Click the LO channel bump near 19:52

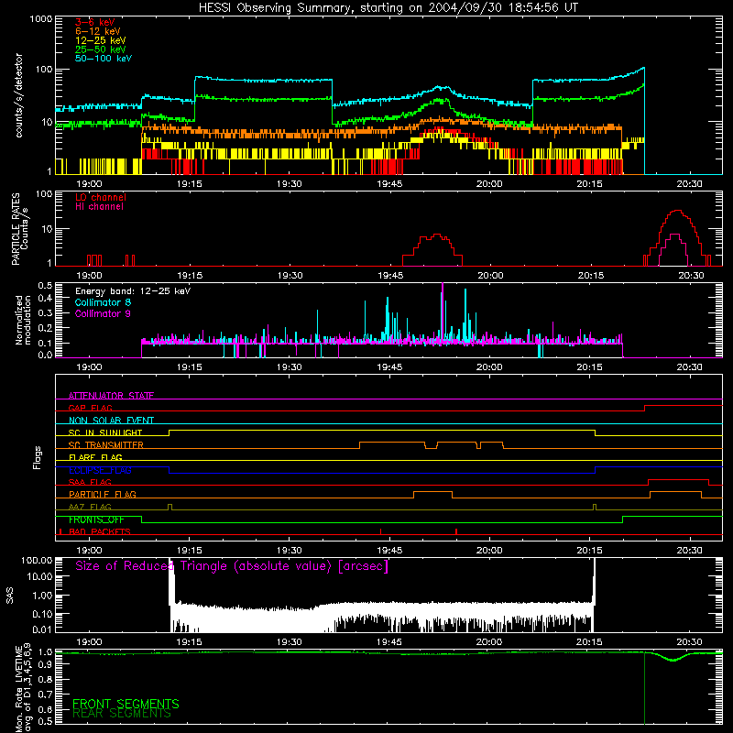pos(437,235)
